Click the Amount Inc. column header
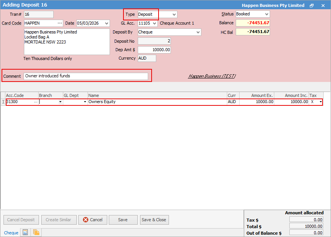The image size is (331, 237). coord(292,95)
